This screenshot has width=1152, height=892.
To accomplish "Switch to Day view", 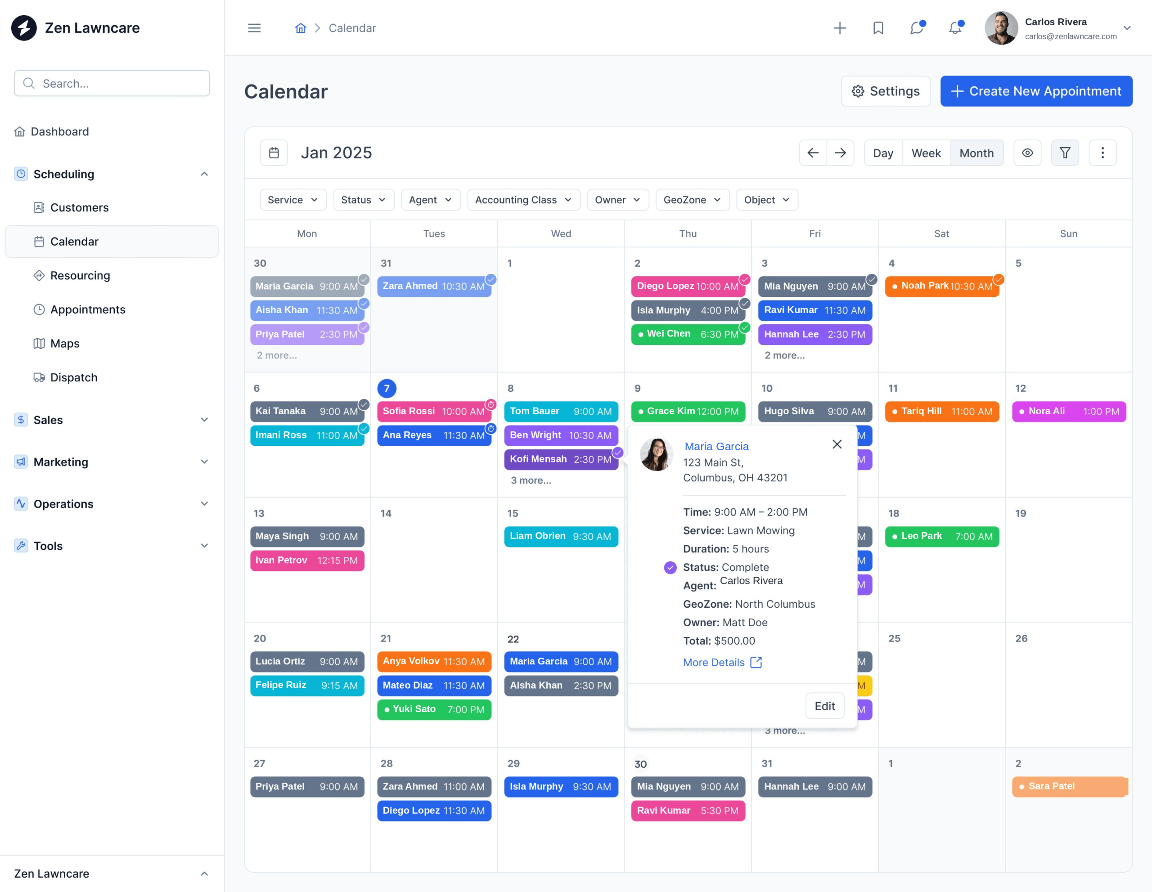I will [883, 153].
